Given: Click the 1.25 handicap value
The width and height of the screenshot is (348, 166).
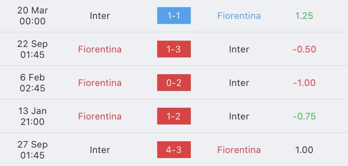Looking at the screenshot, I should [x=304, y=16].
